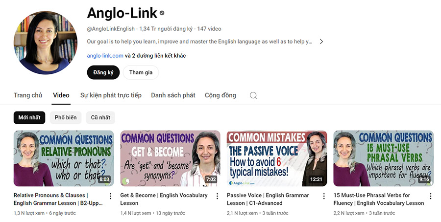The image size is (441, 222).
Task: Open more options for Relative Pronouns video
Action: pyautogui.click(x=111, y=196)
